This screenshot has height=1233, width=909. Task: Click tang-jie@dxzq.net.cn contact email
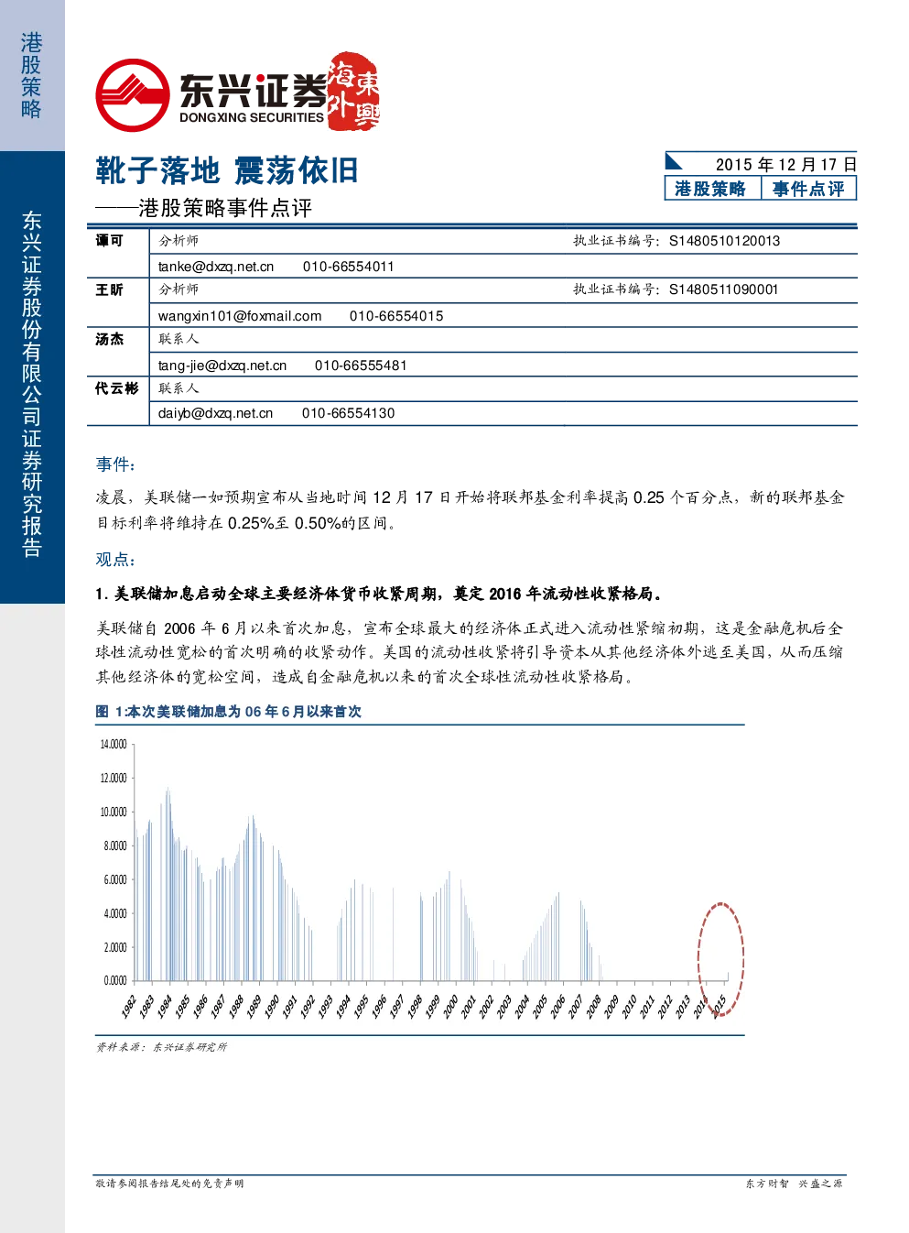[x=222, y=366]
